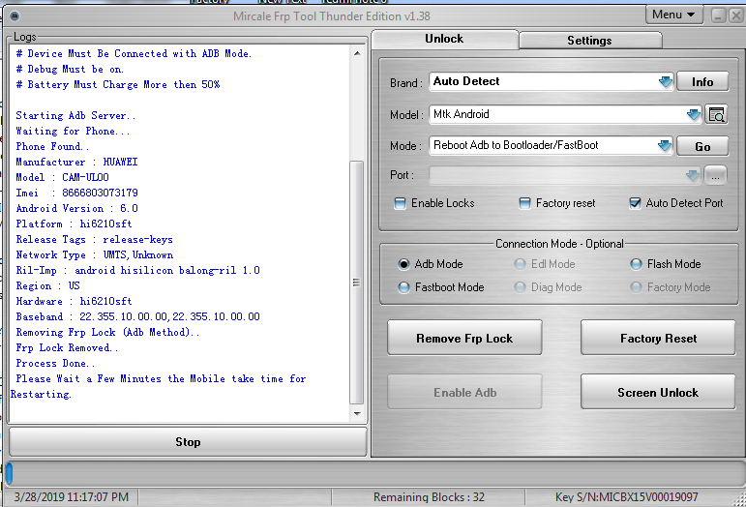
Task: Click the 'Starting Adb Server..' log line
Action: click(x=75, y=115)
